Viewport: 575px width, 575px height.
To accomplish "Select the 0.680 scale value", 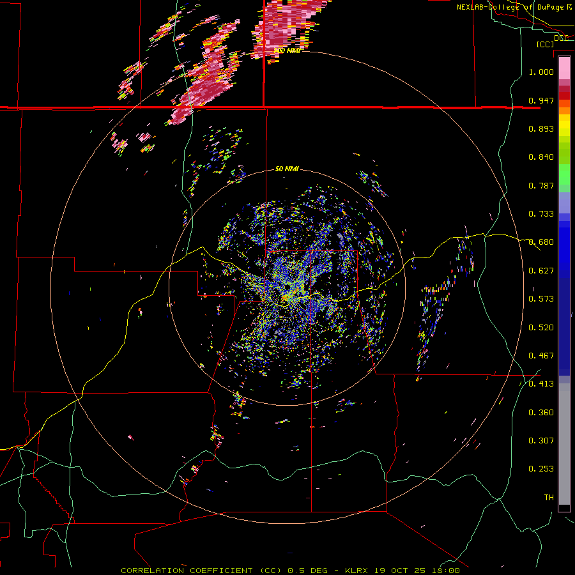I will [541, 242].
